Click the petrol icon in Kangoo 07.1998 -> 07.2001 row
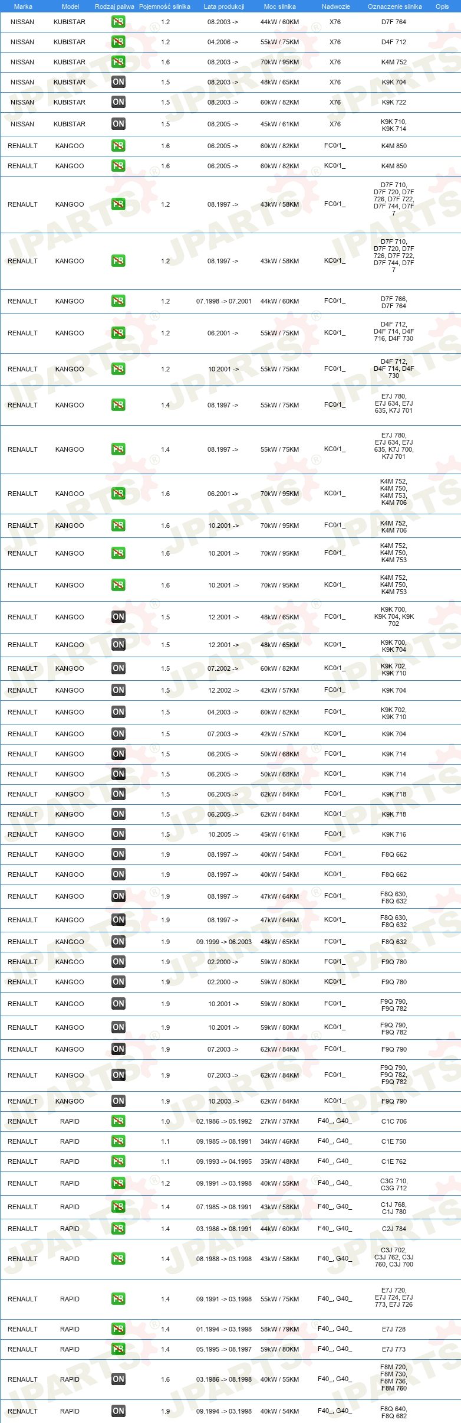461x1423 pixels. 118,301
